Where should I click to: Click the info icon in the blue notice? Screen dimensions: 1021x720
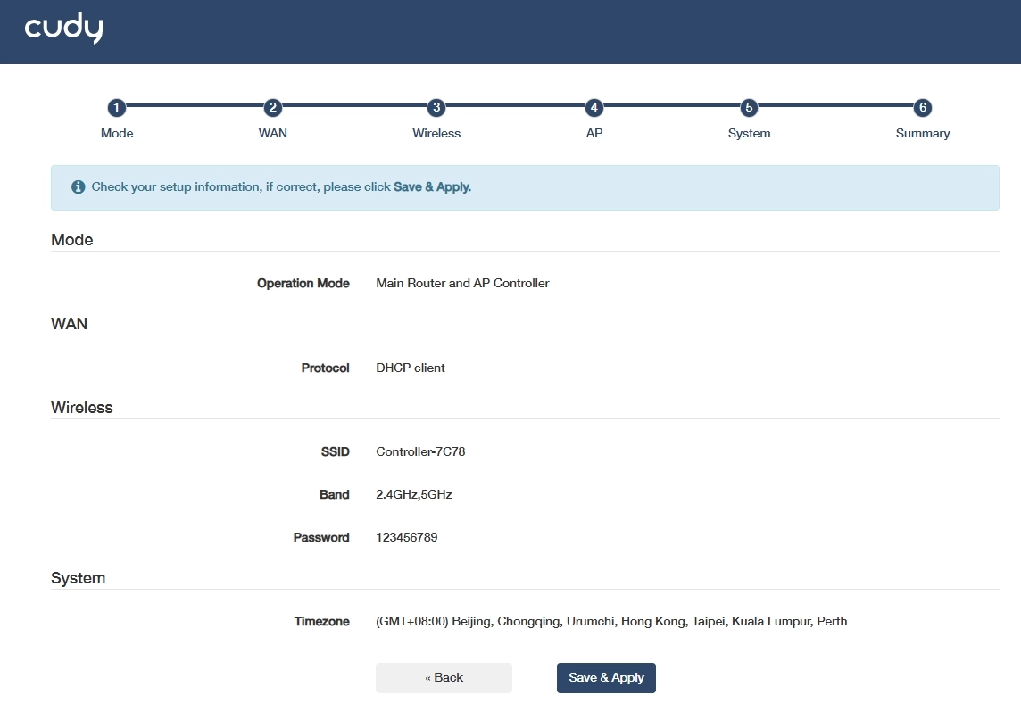point(79,186)
